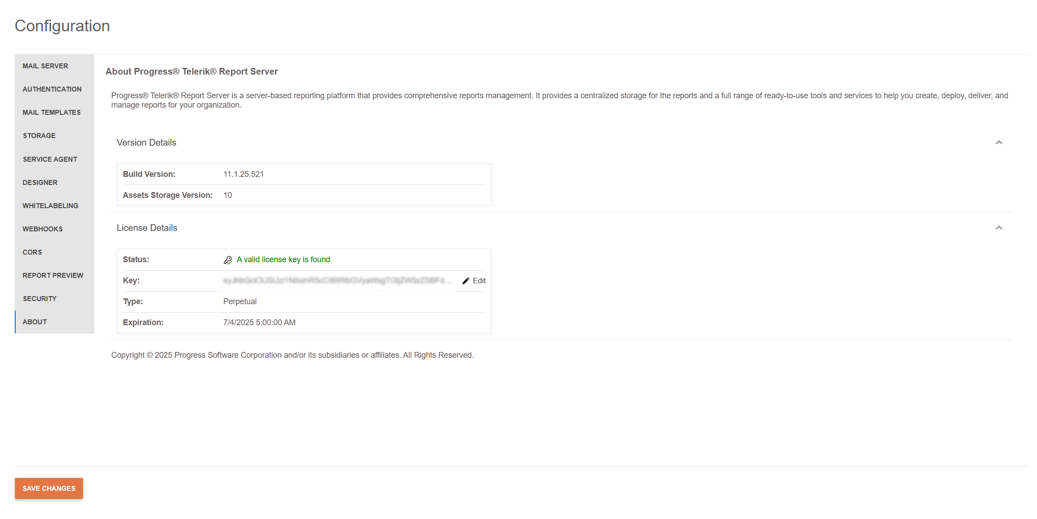Select the Report Preview section
The height and width of the screenshot is (519, 1037).
[53, 275]
